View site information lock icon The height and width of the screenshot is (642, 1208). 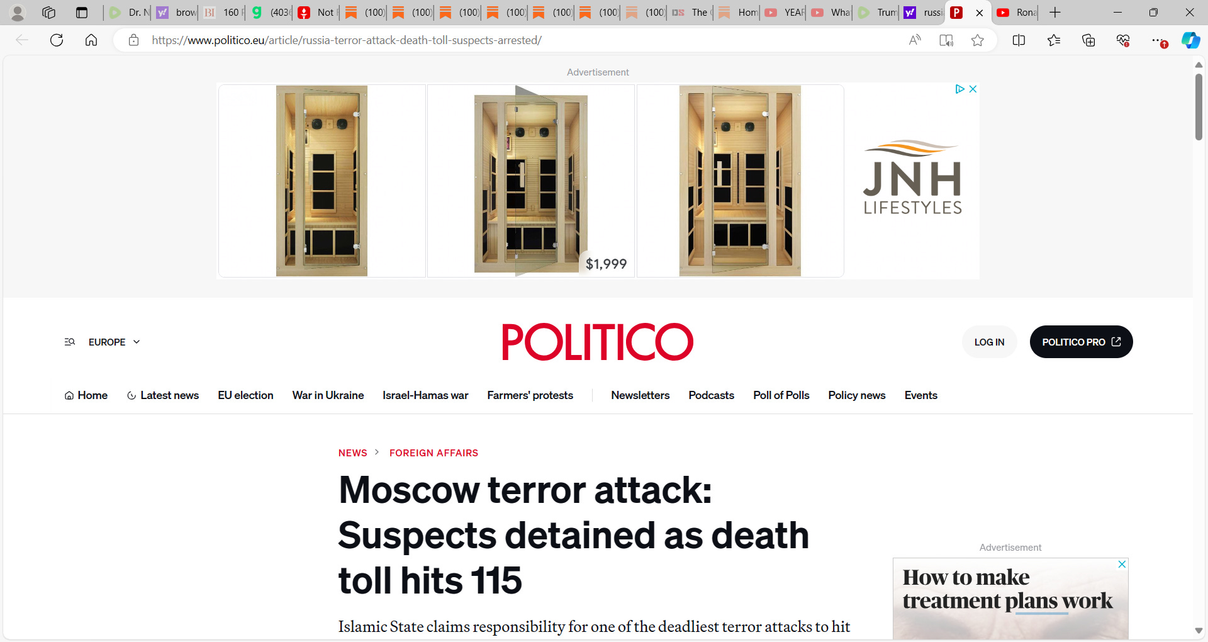click(133, 40)
